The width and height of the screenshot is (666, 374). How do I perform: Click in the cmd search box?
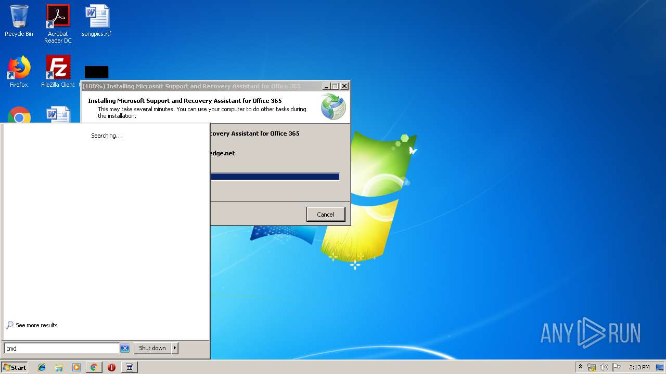61,349
